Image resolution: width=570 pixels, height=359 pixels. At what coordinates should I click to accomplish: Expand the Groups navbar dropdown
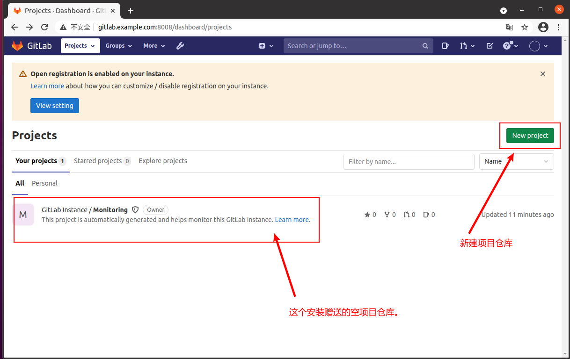(119, 46)
